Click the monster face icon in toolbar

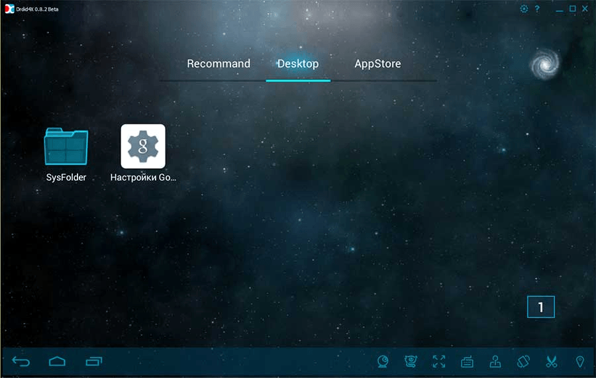[411, 361]
